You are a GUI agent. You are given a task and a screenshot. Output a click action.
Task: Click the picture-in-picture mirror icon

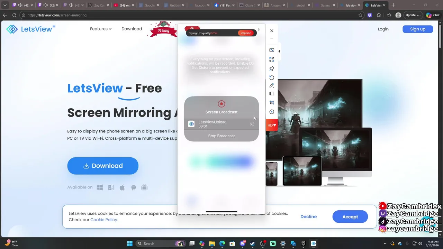click(272, 50)
